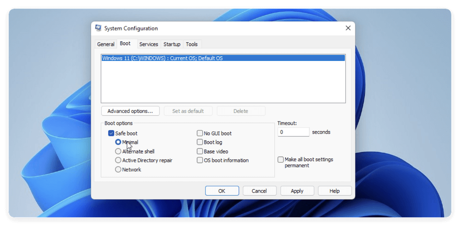Click the Set as default button
This screenshot has width=460, height=226.
(188, 111)
